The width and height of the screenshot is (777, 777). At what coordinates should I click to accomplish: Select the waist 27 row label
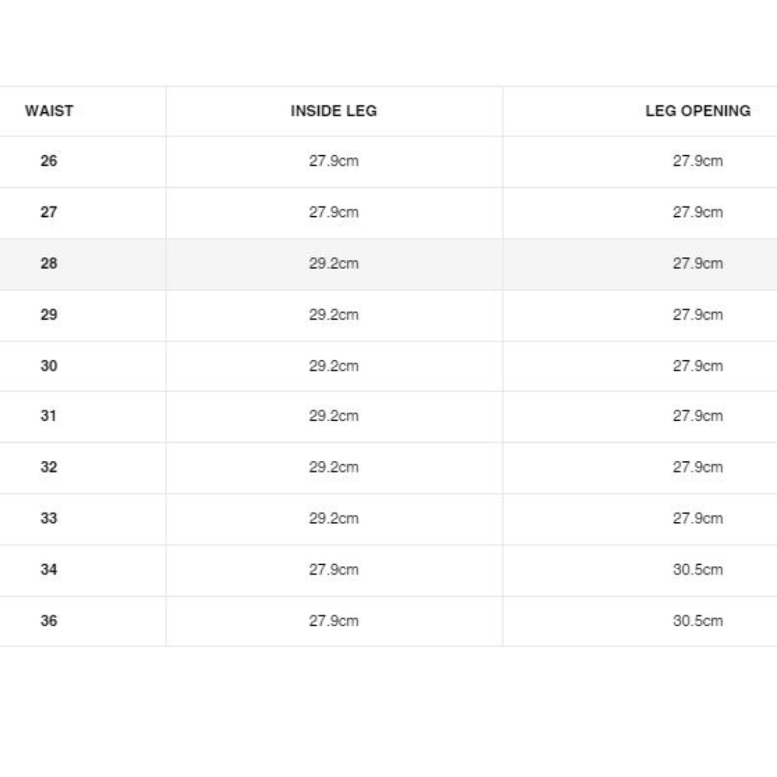click(49, 212)
